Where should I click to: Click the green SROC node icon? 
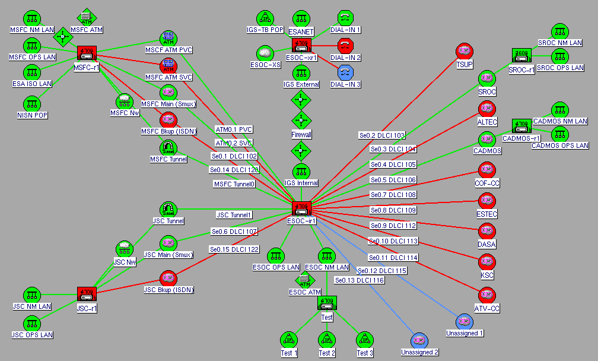pos(487,79)
